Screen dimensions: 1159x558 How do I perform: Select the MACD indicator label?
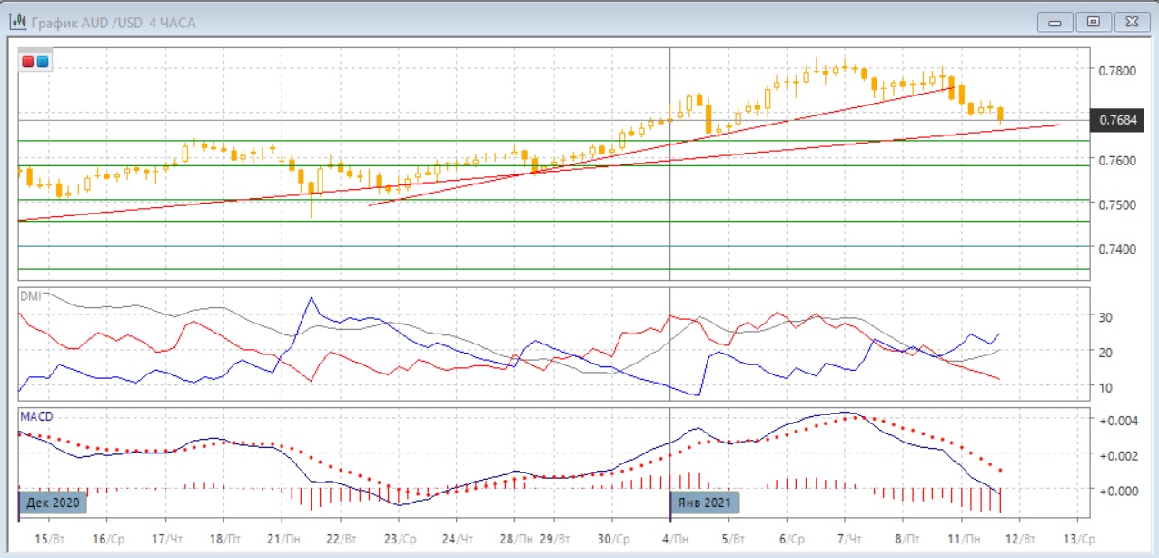pos(36,416)
